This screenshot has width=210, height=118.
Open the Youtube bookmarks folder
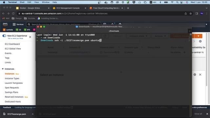click(x=30, y=18)
